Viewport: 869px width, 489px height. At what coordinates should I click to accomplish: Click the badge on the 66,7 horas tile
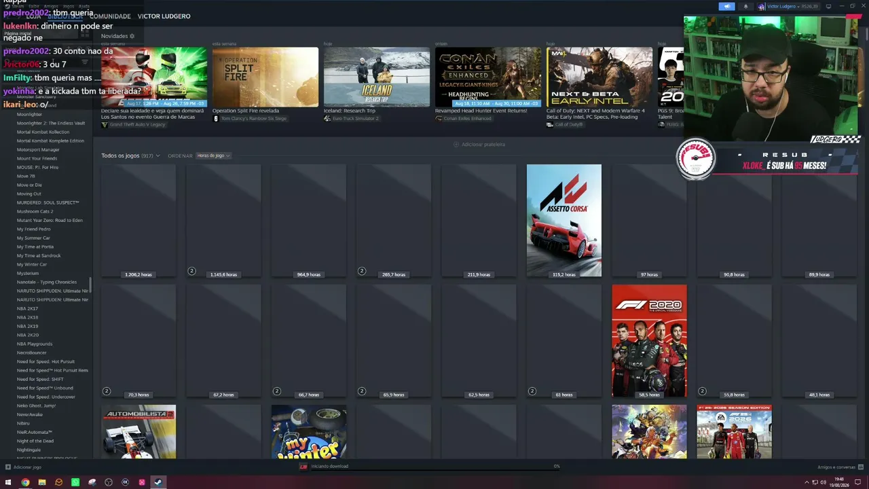[x=277, y=391]
